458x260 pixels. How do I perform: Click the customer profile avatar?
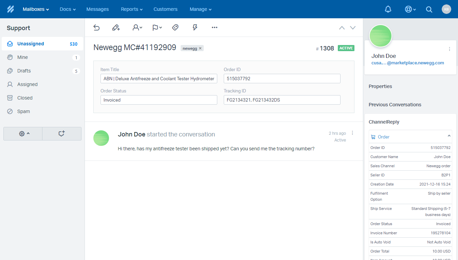381,36
